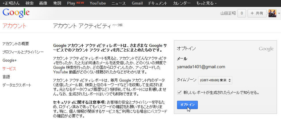Open YouTube in the top bar

[x=98, y=3]
